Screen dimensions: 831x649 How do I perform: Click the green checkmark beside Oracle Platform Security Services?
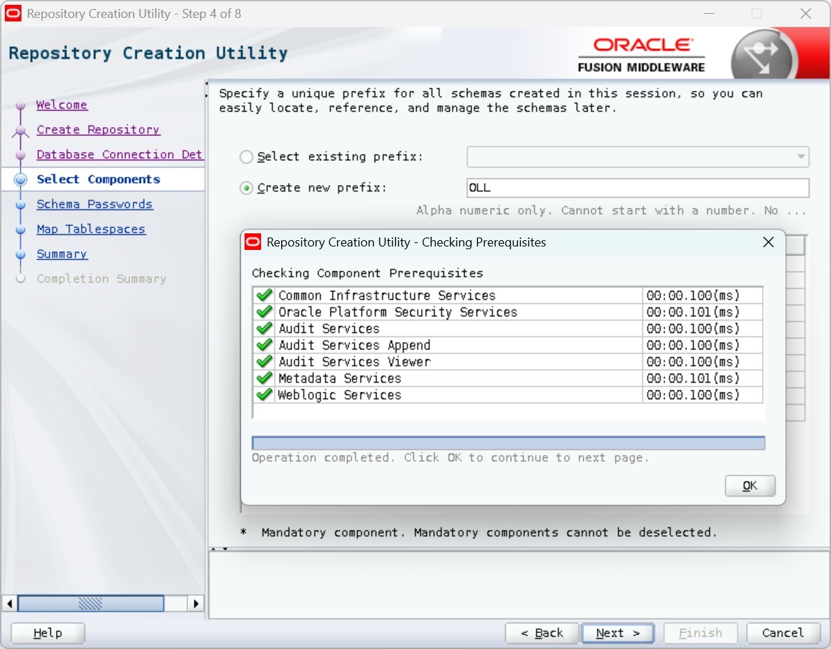tap(264, 312)
